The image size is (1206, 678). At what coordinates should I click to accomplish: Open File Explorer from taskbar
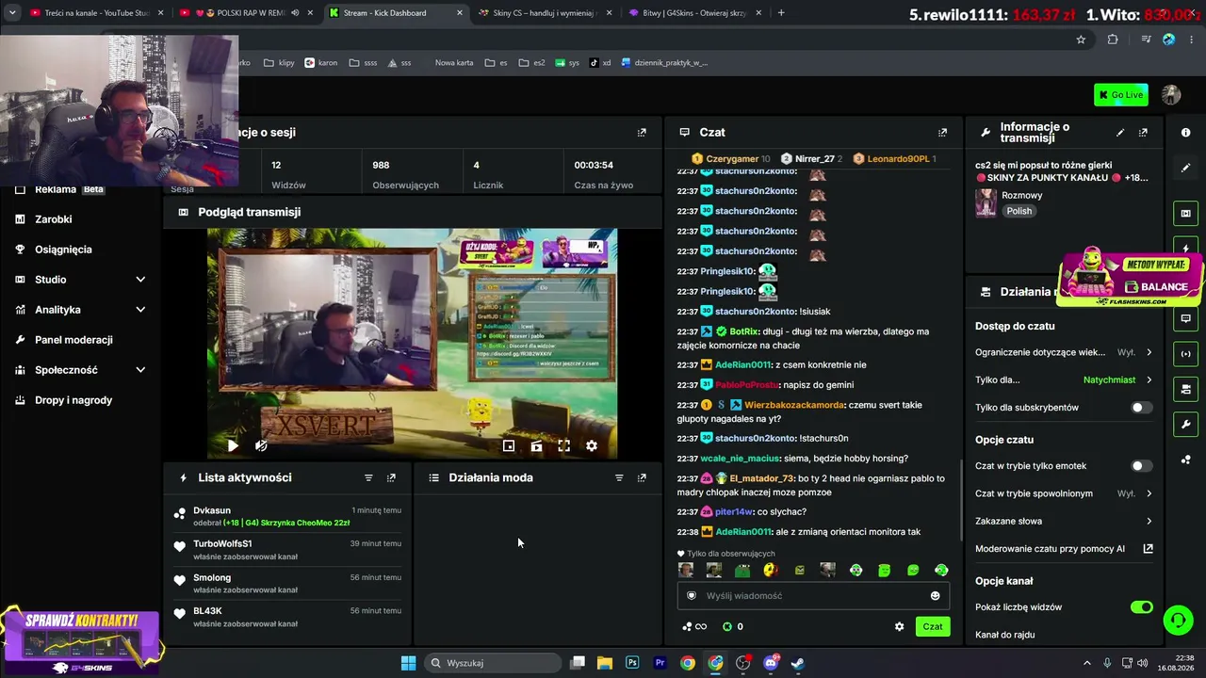point(605,663)
